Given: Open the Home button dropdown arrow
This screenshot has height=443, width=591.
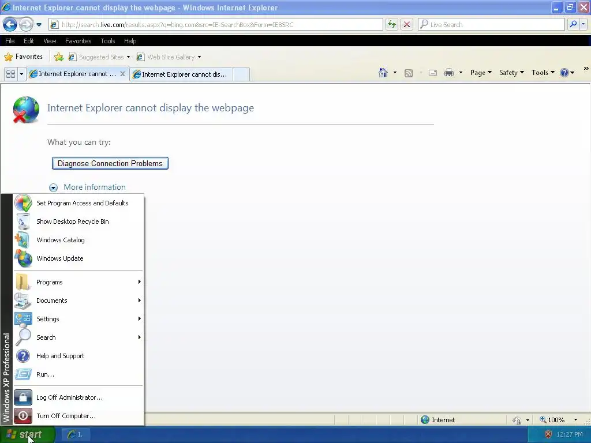Looking at the screenshot, I should [x=395, y=73].
